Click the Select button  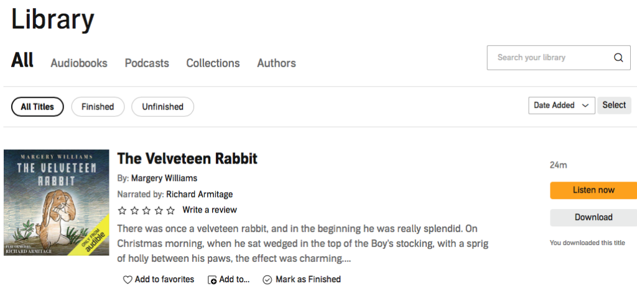614,106
